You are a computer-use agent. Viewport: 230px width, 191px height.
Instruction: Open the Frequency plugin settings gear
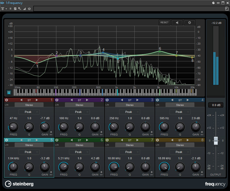tap(189, 22)
